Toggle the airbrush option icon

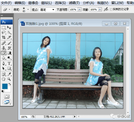(x=106, y=9)
